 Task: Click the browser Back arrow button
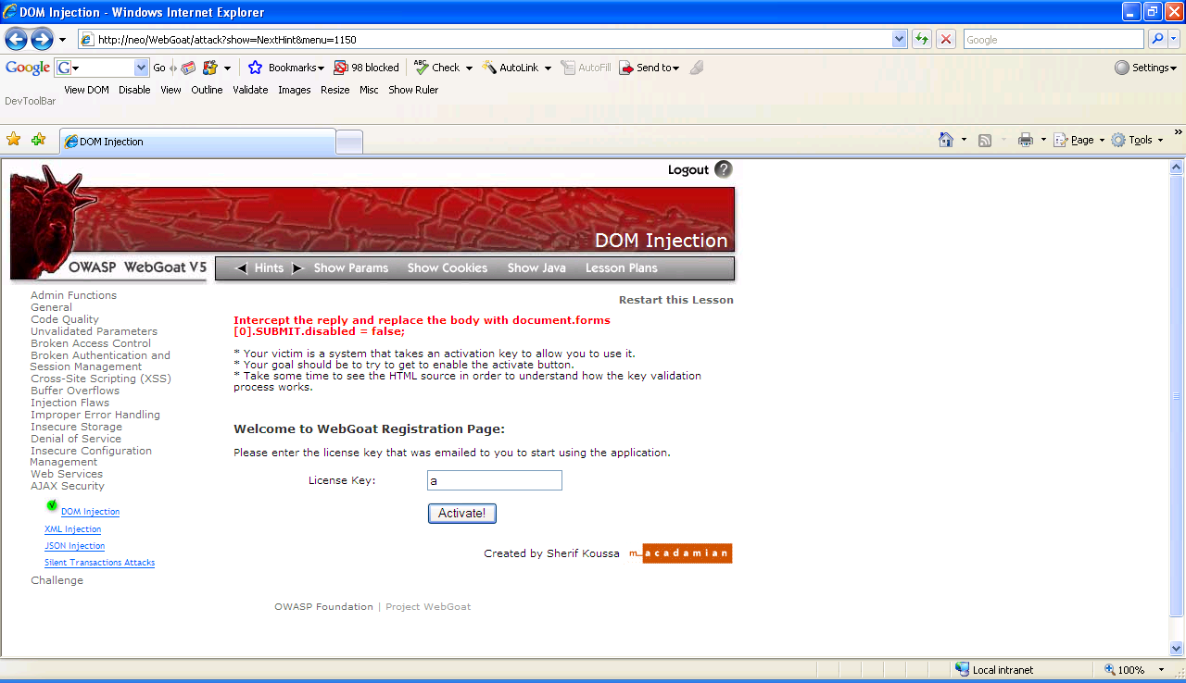click(x=17, y=39)
